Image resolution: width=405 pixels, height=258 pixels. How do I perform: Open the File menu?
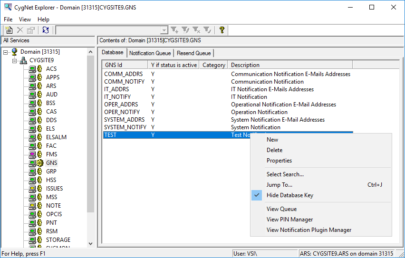pyautogui.click(x=8, y=19)
